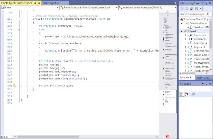Click the editor horizontal scrollbar thumb
This screenshot has width=213, height=139.
click(48, 137)
